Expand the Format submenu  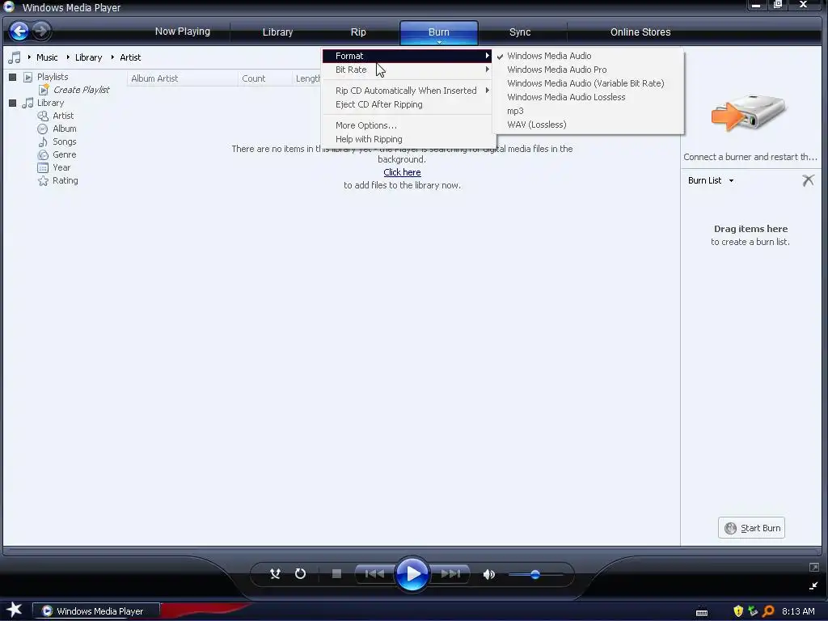click(408, 56)
